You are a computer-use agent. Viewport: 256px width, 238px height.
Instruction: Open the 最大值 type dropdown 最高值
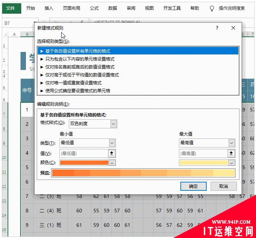(207, 143)
